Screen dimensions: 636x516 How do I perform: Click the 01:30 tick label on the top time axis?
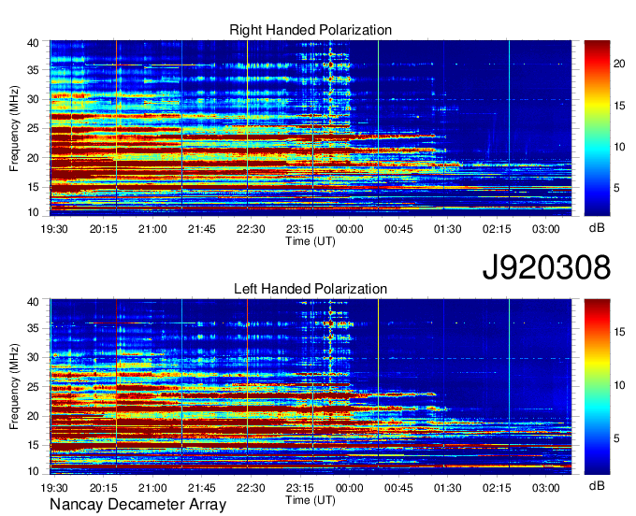(x=447, y=229)
